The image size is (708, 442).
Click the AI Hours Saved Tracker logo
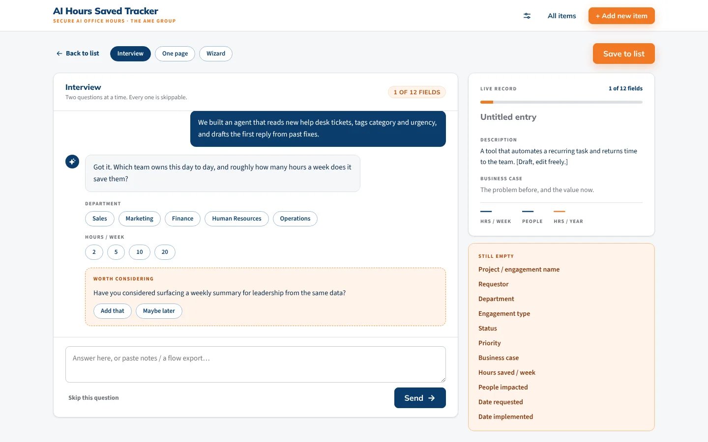114,15
